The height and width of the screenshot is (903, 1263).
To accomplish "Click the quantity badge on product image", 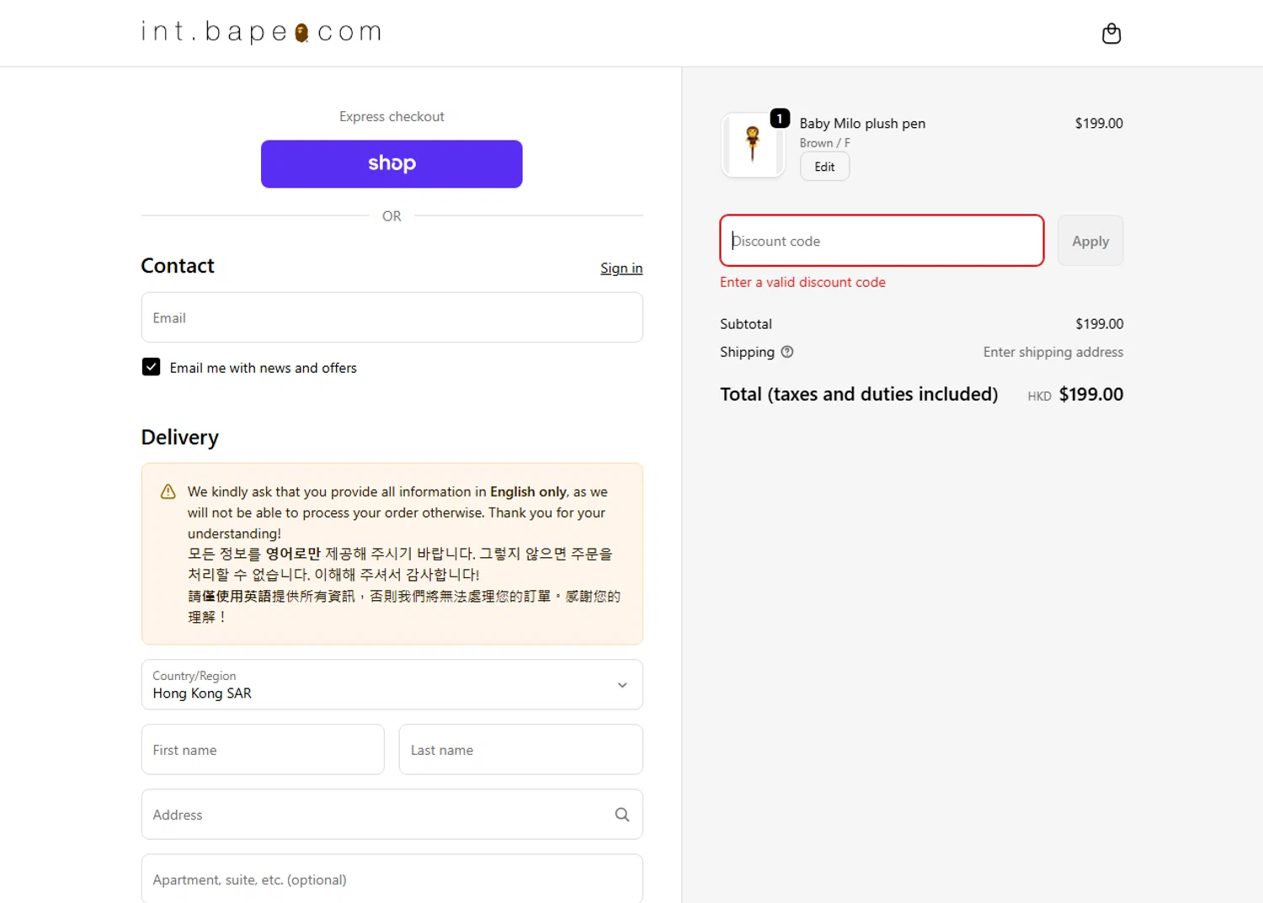I will point(780,119).
